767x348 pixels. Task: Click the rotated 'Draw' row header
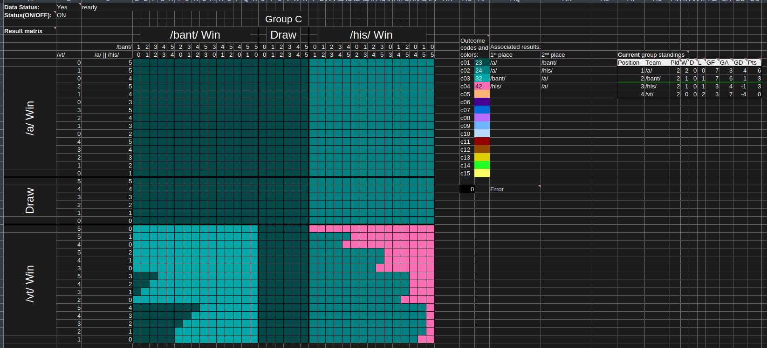tap(30, 201)
